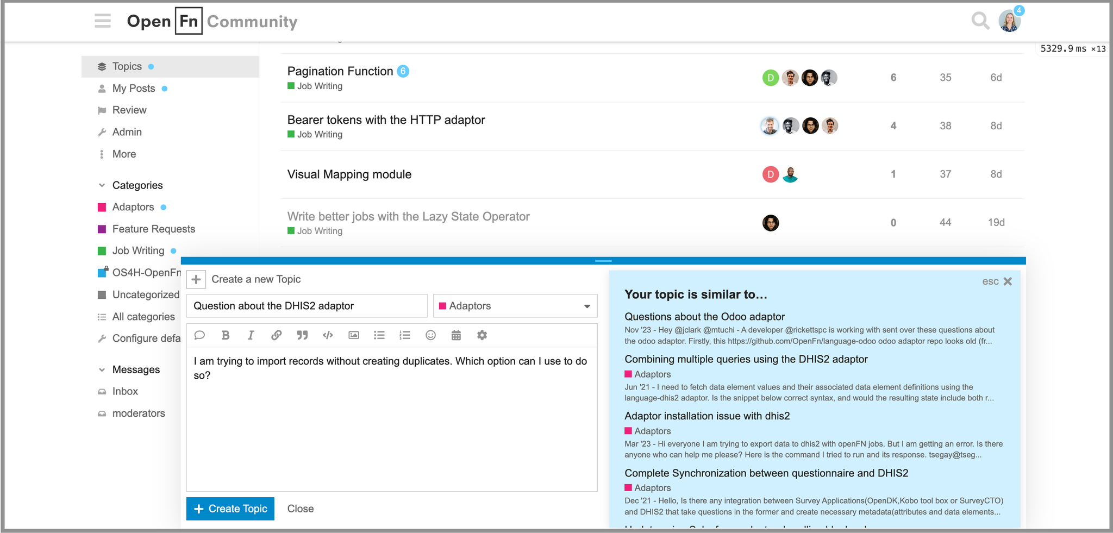The width and height of the screenshot is (1113, 533).
Task: Open All categories in sidebar
Action: [143, 317]
